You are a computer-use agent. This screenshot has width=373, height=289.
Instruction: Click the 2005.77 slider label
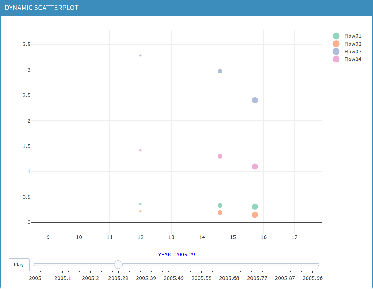[x=257, y=278]
